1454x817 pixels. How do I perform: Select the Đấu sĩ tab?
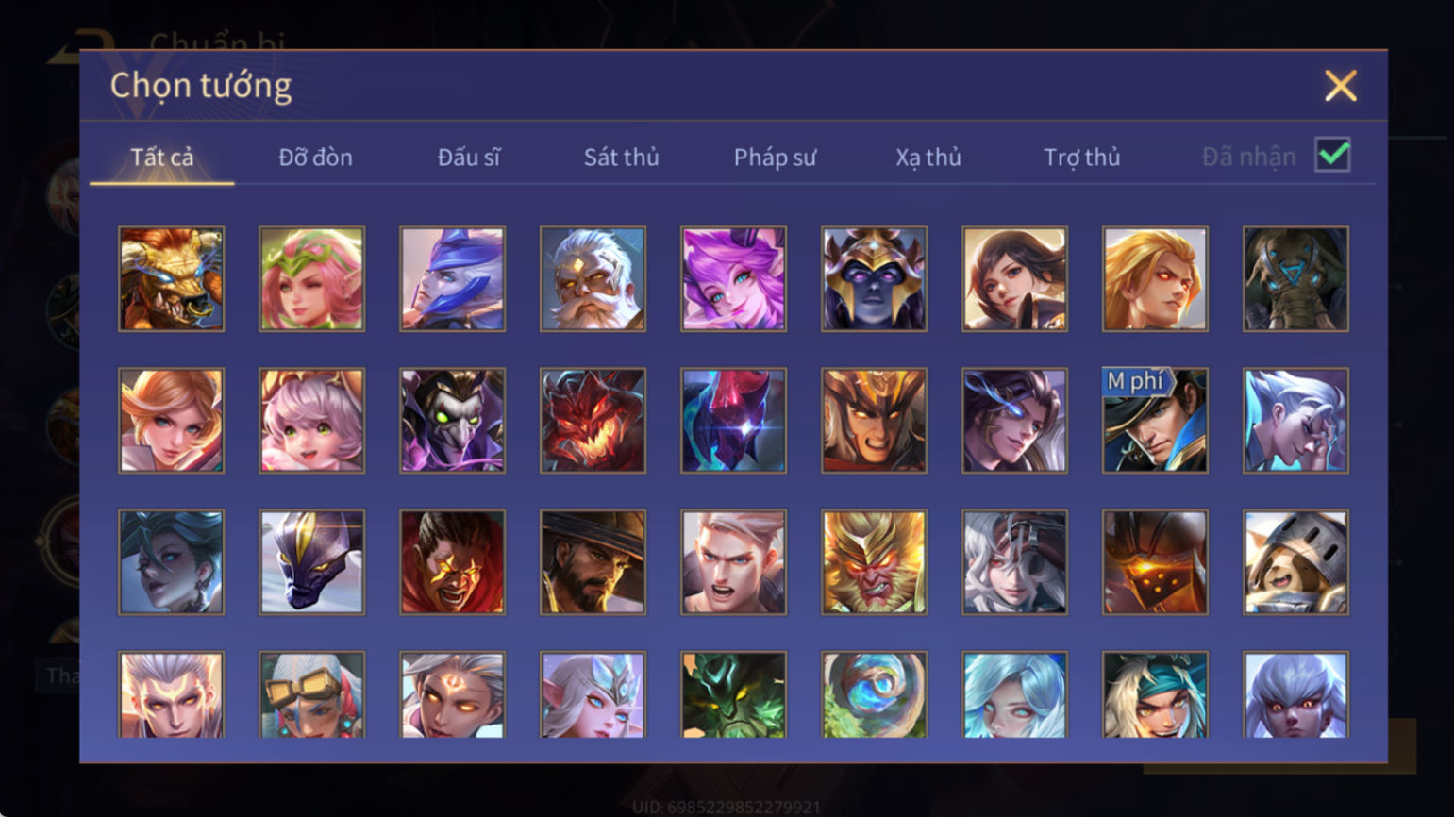468,157
